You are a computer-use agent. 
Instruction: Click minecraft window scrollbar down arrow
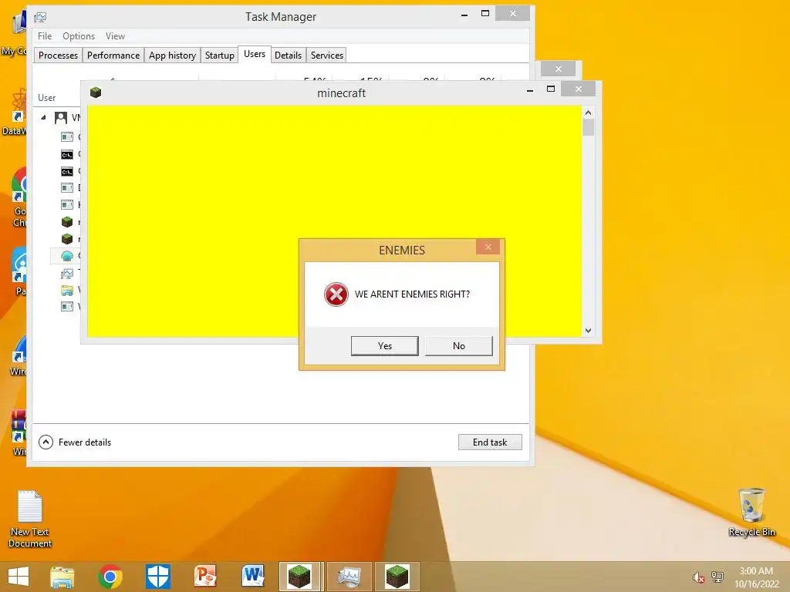point(588,331)
